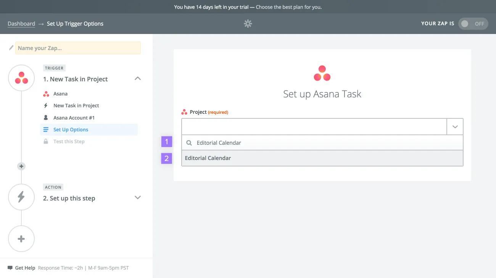
Task: Click the lock icon next to Test this Step
Action: point(46,141)
